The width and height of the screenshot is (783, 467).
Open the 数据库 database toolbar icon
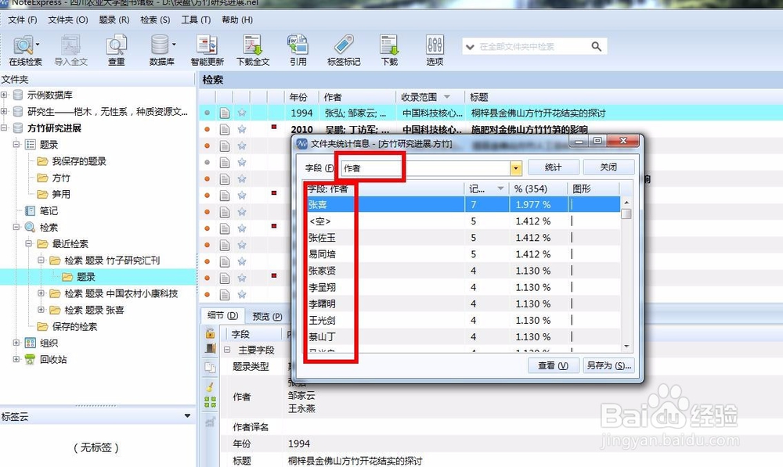[161, 50]
